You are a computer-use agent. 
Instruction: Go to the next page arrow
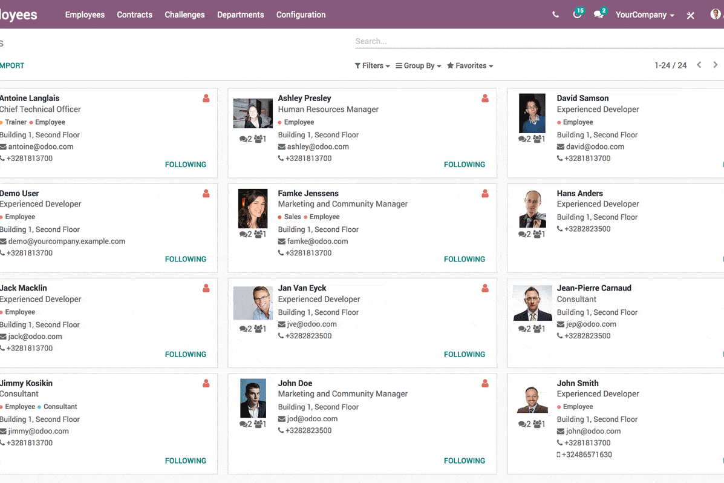coord(716,65)
